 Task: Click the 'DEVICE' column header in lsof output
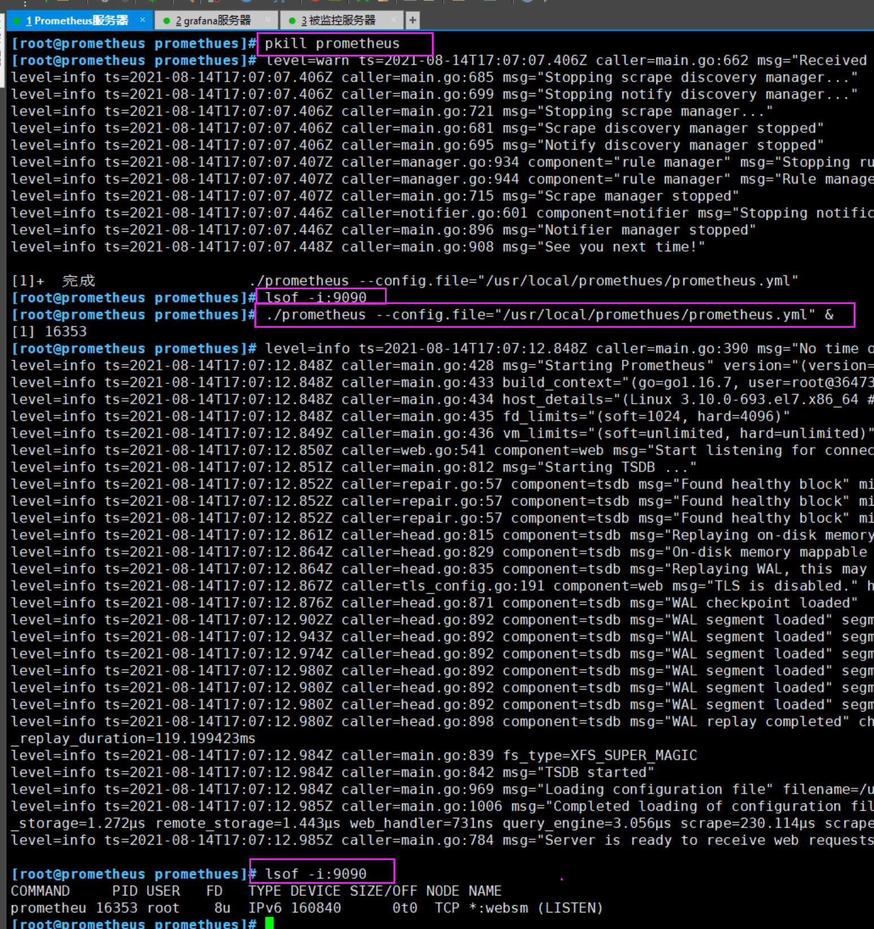(x=315, y=891)
